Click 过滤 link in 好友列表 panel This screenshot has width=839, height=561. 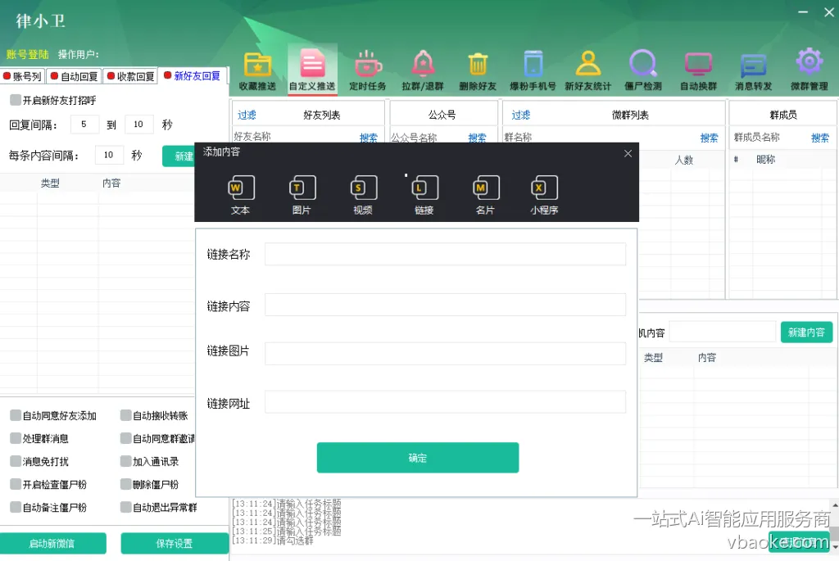247,115
